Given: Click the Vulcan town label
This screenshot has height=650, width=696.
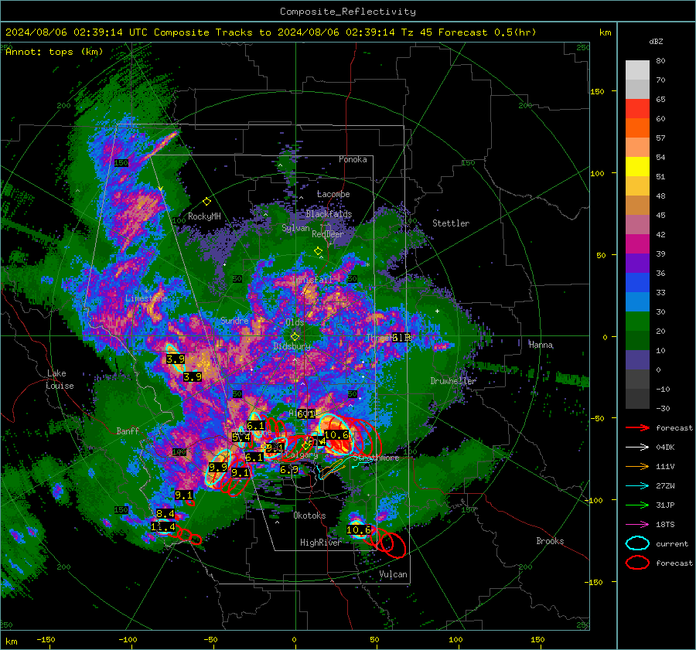Looking at the screenshot, I should [393, 574].
